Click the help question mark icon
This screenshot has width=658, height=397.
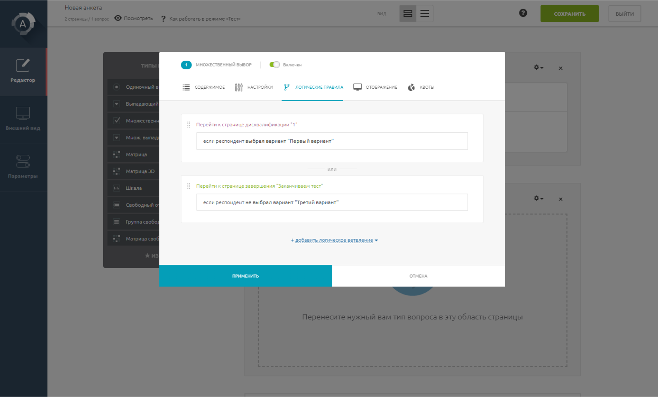click(x=523, y=13)
